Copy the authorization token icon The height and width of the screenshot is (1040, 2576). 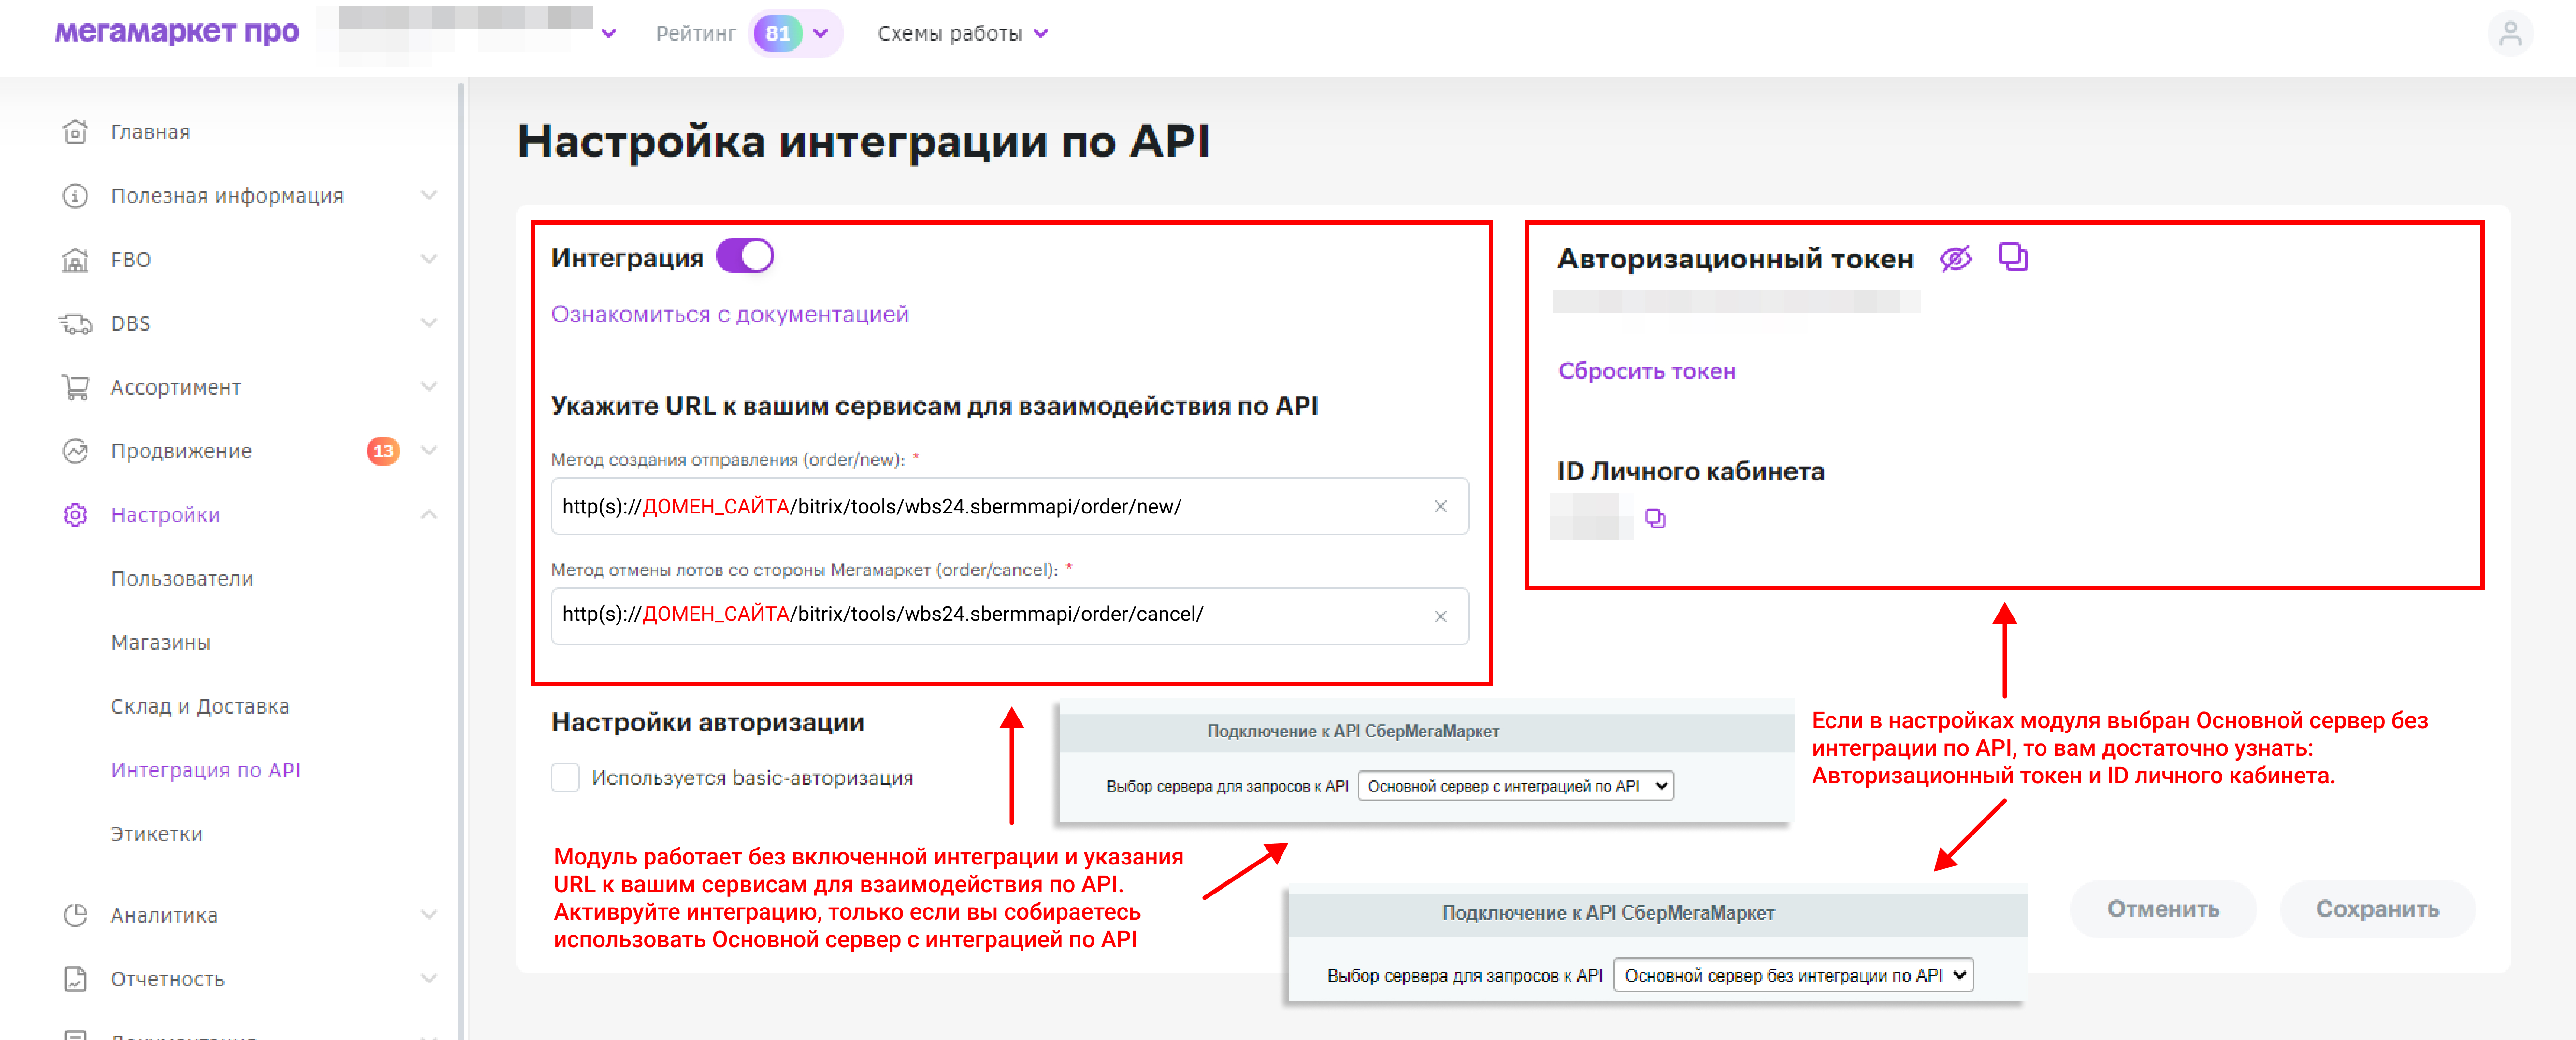pyautogui.click(x=2012, y=257)
